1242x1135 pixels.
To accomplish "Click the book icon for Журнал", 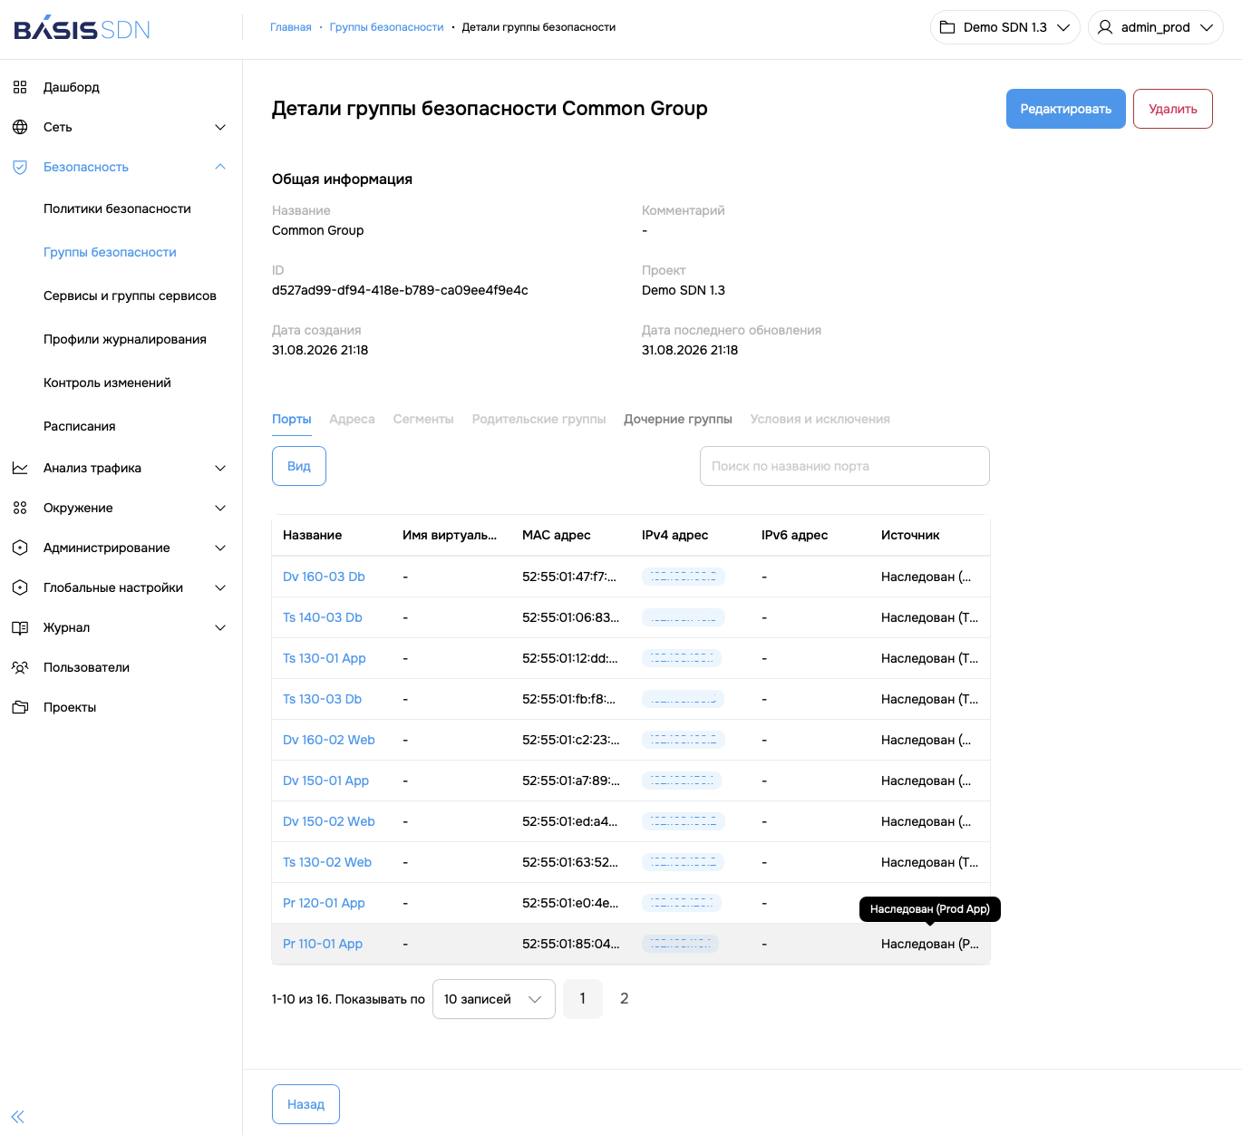I will pyautogui.click(x=20, y=627).
